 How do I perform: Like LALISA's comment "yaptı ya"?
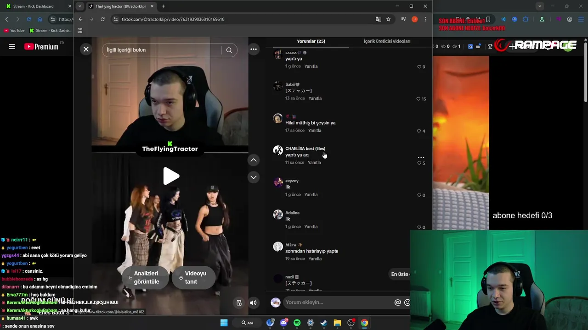click(x=419, y=67)
